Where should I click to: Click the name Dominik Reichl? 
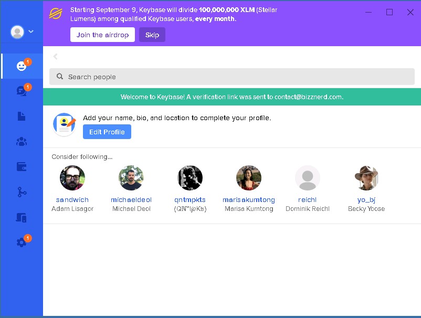tap(308, 208)
